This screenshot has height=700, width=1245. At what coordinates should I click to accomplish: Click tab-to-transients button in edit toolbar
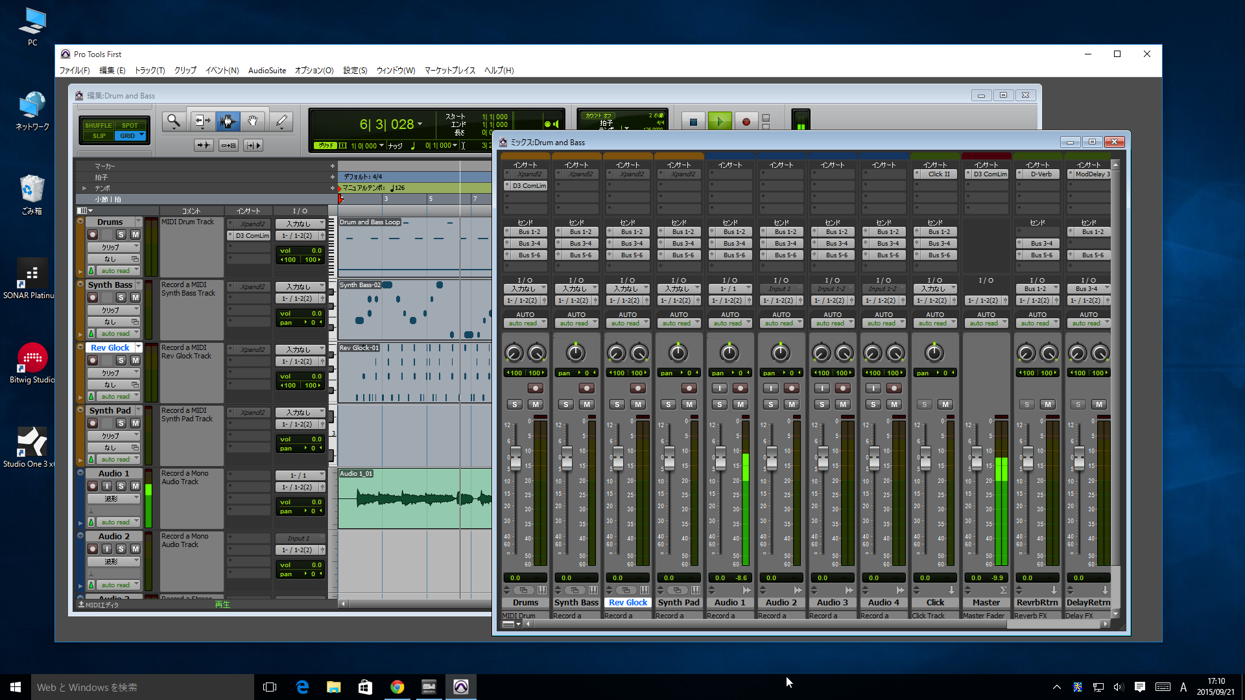pyautogui.click(x=204, y=146)
